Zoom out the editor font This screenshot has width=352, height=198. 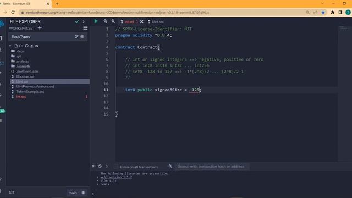(x=105, y=21)
